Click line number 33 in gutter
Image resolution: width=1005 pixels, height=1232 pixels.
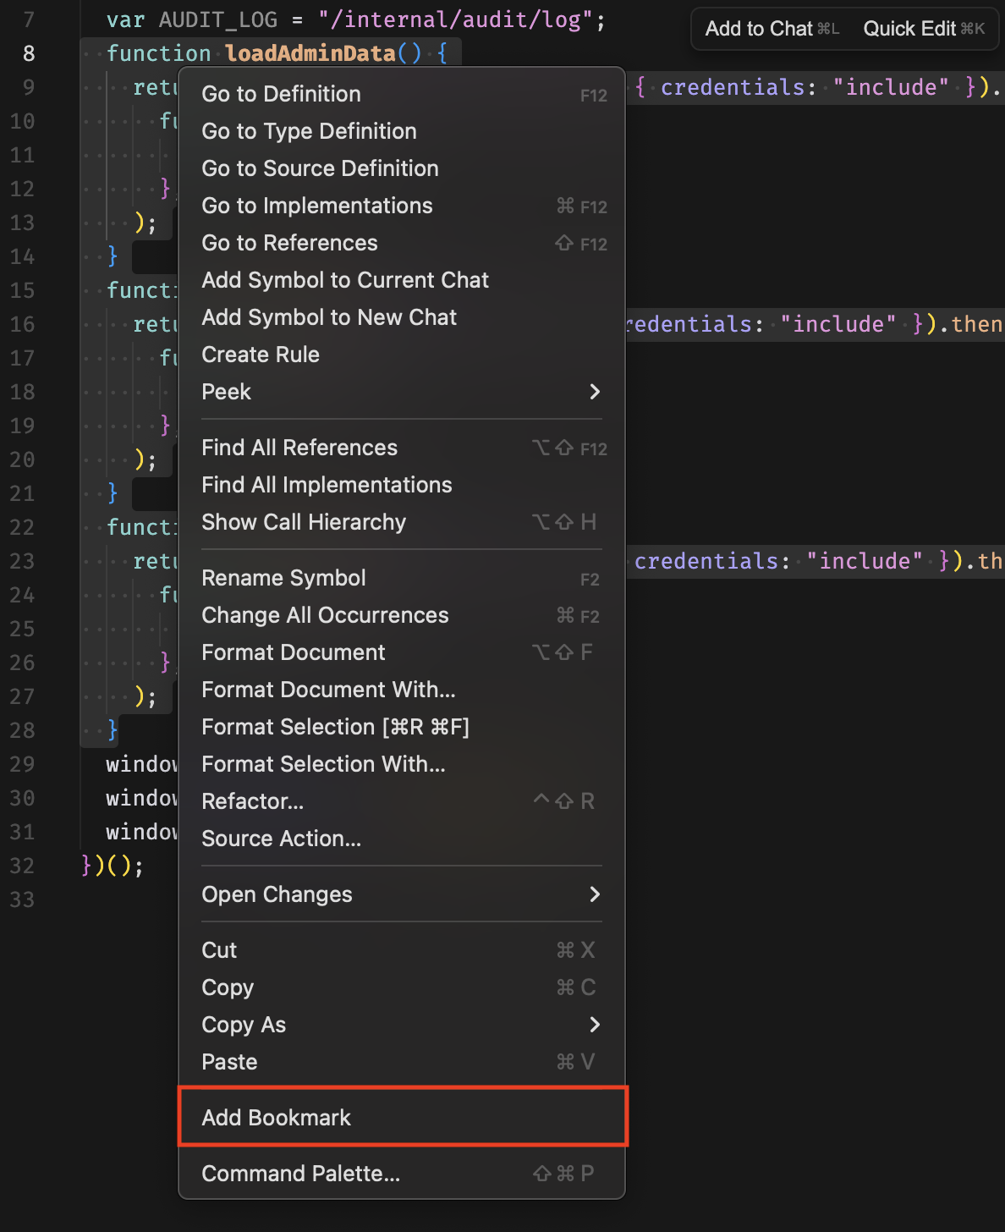click(23, 899)
